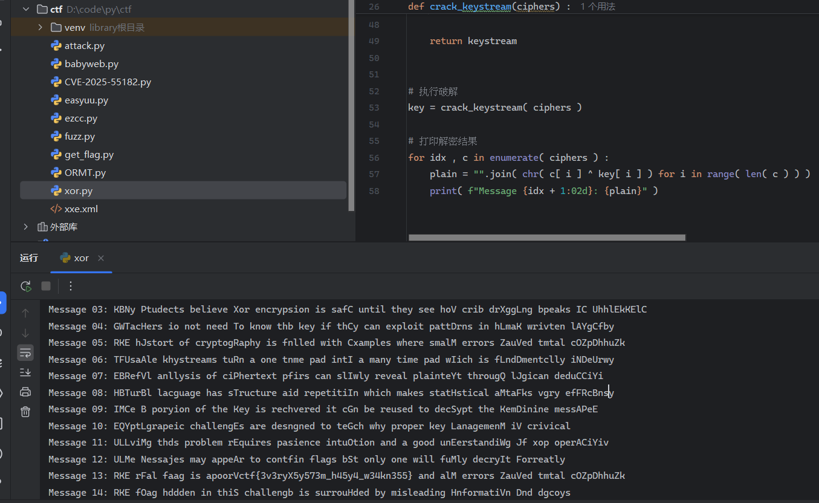The image size is (819, 503).
Task: Click the Rerun xor icon
Action: (x=25, y=286)
